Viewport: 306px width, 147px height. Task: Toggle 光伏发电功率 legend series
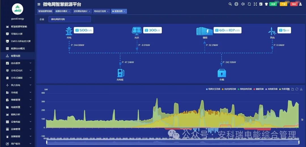[x=229, y=89]
